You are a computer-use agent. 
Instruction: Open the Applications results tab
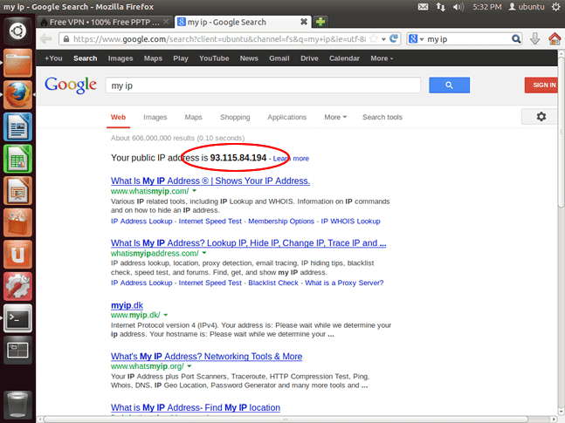(x=286, y=117)
